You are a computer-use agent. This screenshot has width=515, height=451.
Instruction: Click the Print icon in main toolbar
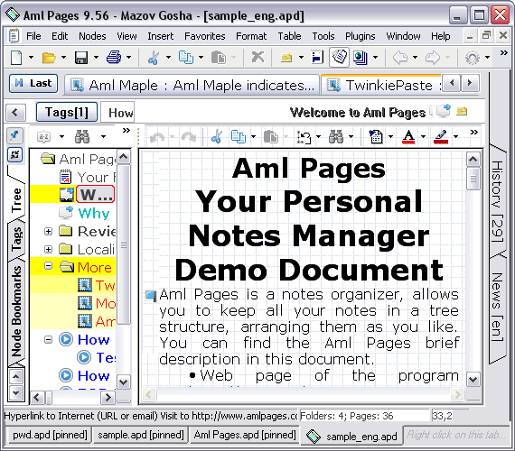(114, 58)
